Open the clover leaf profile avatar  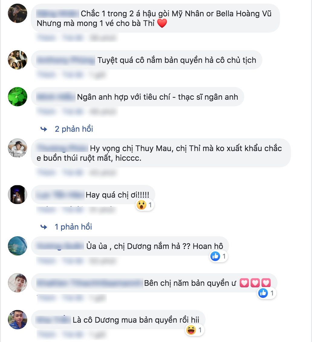[x=18, y=97]
